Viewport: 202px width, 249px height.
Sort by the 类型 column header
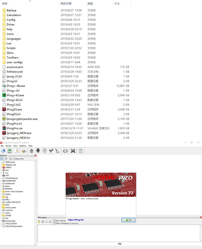click(90, 4)
